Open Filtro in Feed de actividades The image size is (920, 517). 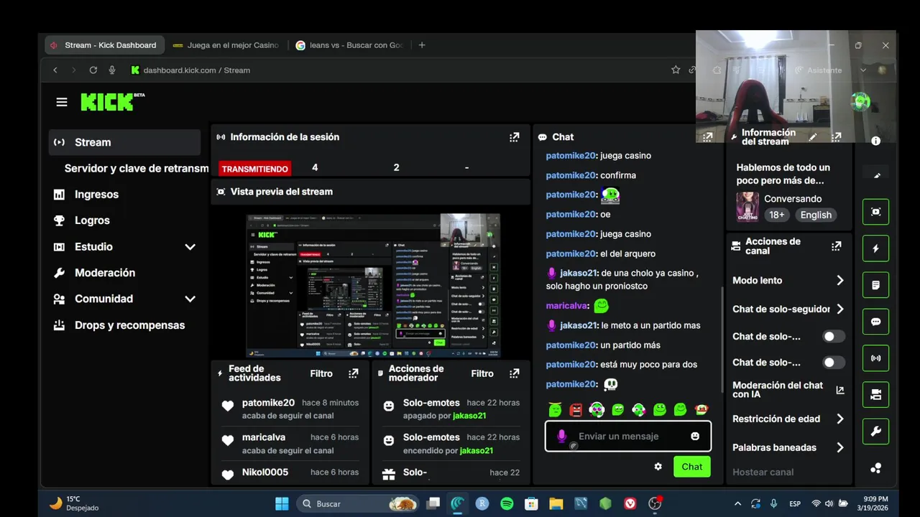pos(321,373)
